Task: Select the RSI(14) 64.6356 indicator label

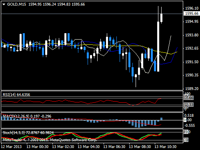Action: 16,95
